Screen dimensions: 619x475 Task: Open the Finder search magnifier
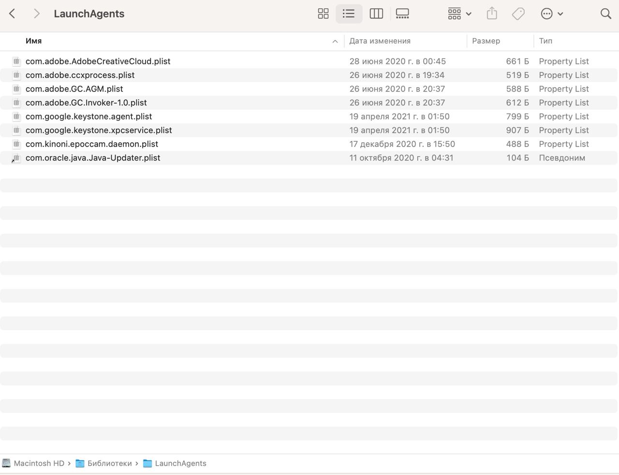605,14
